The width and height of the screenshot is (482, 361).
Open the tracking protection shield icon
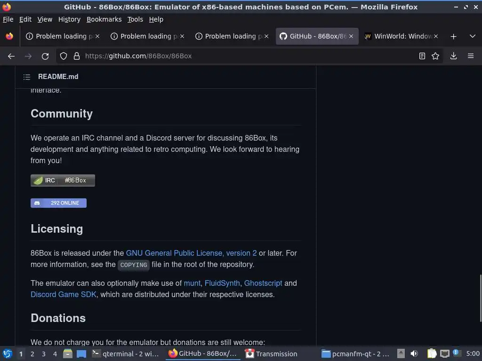(64, 56)
